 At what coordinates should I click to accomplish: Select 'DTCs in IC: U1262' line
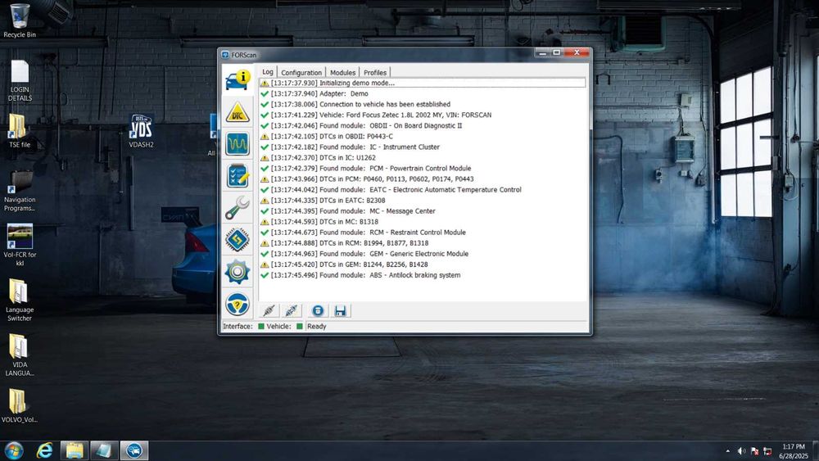click(422, 158)
